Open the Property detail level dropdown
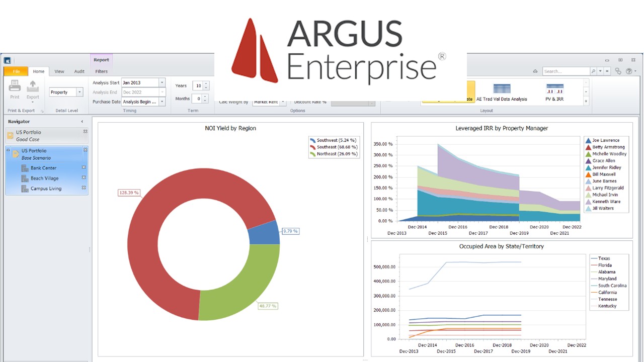 click(79, 93)
